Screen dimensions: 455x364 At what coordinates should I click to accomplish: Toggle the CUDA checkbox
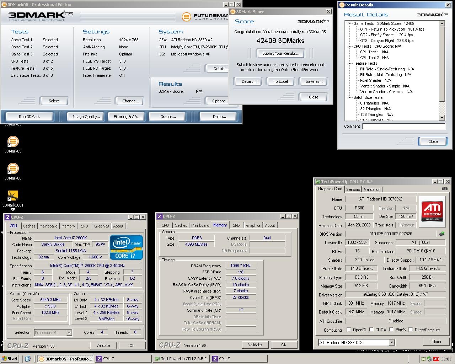[371, 330]
